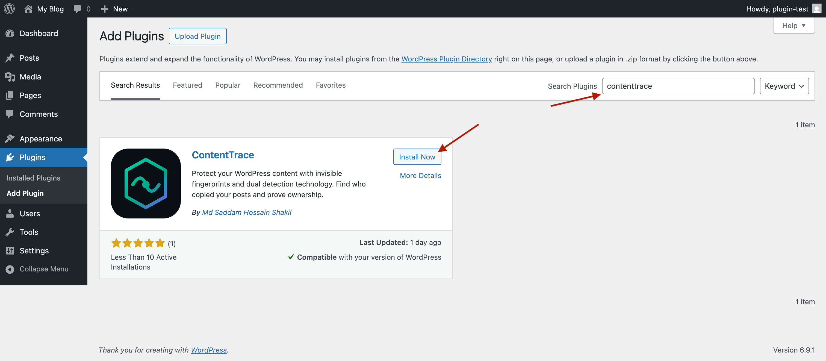The height and width of the screenshot is (361, 826).
Task: Open Media via the camera icon
Action: pyautogui.click(x=10, y=77)
